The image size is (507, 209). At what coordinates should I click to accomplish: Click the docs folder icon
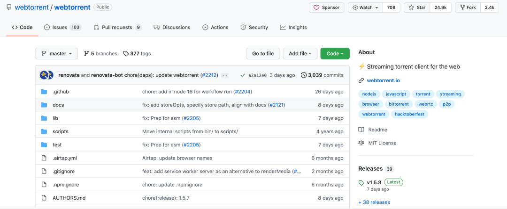point(44,105)
